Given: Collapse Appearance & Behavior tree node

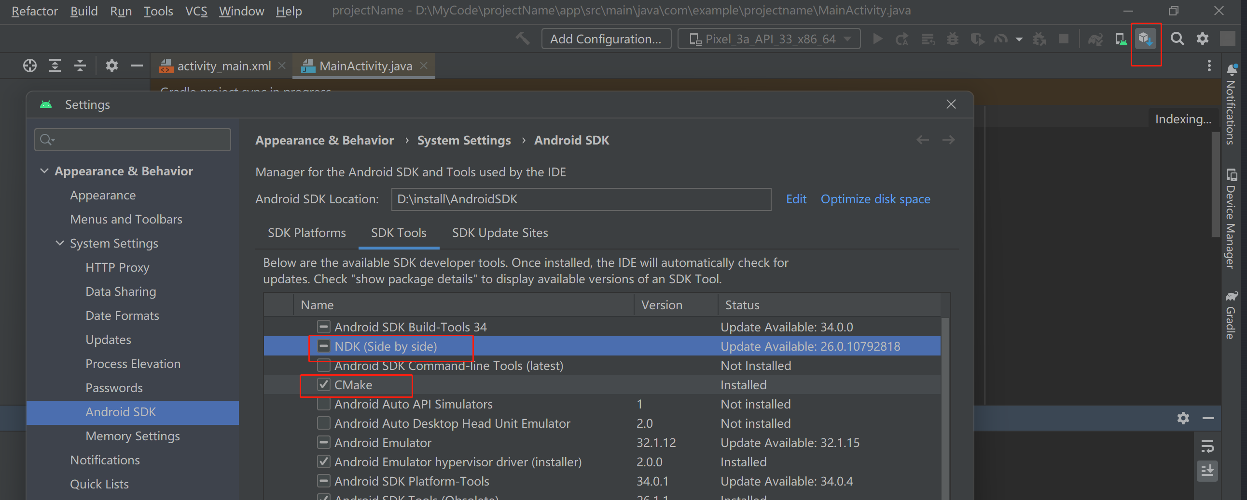Looking at the screenshot, I should tap(44, 171).
